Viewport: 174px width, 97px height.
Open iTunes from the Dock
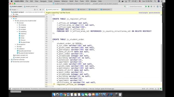pos(90,95)
